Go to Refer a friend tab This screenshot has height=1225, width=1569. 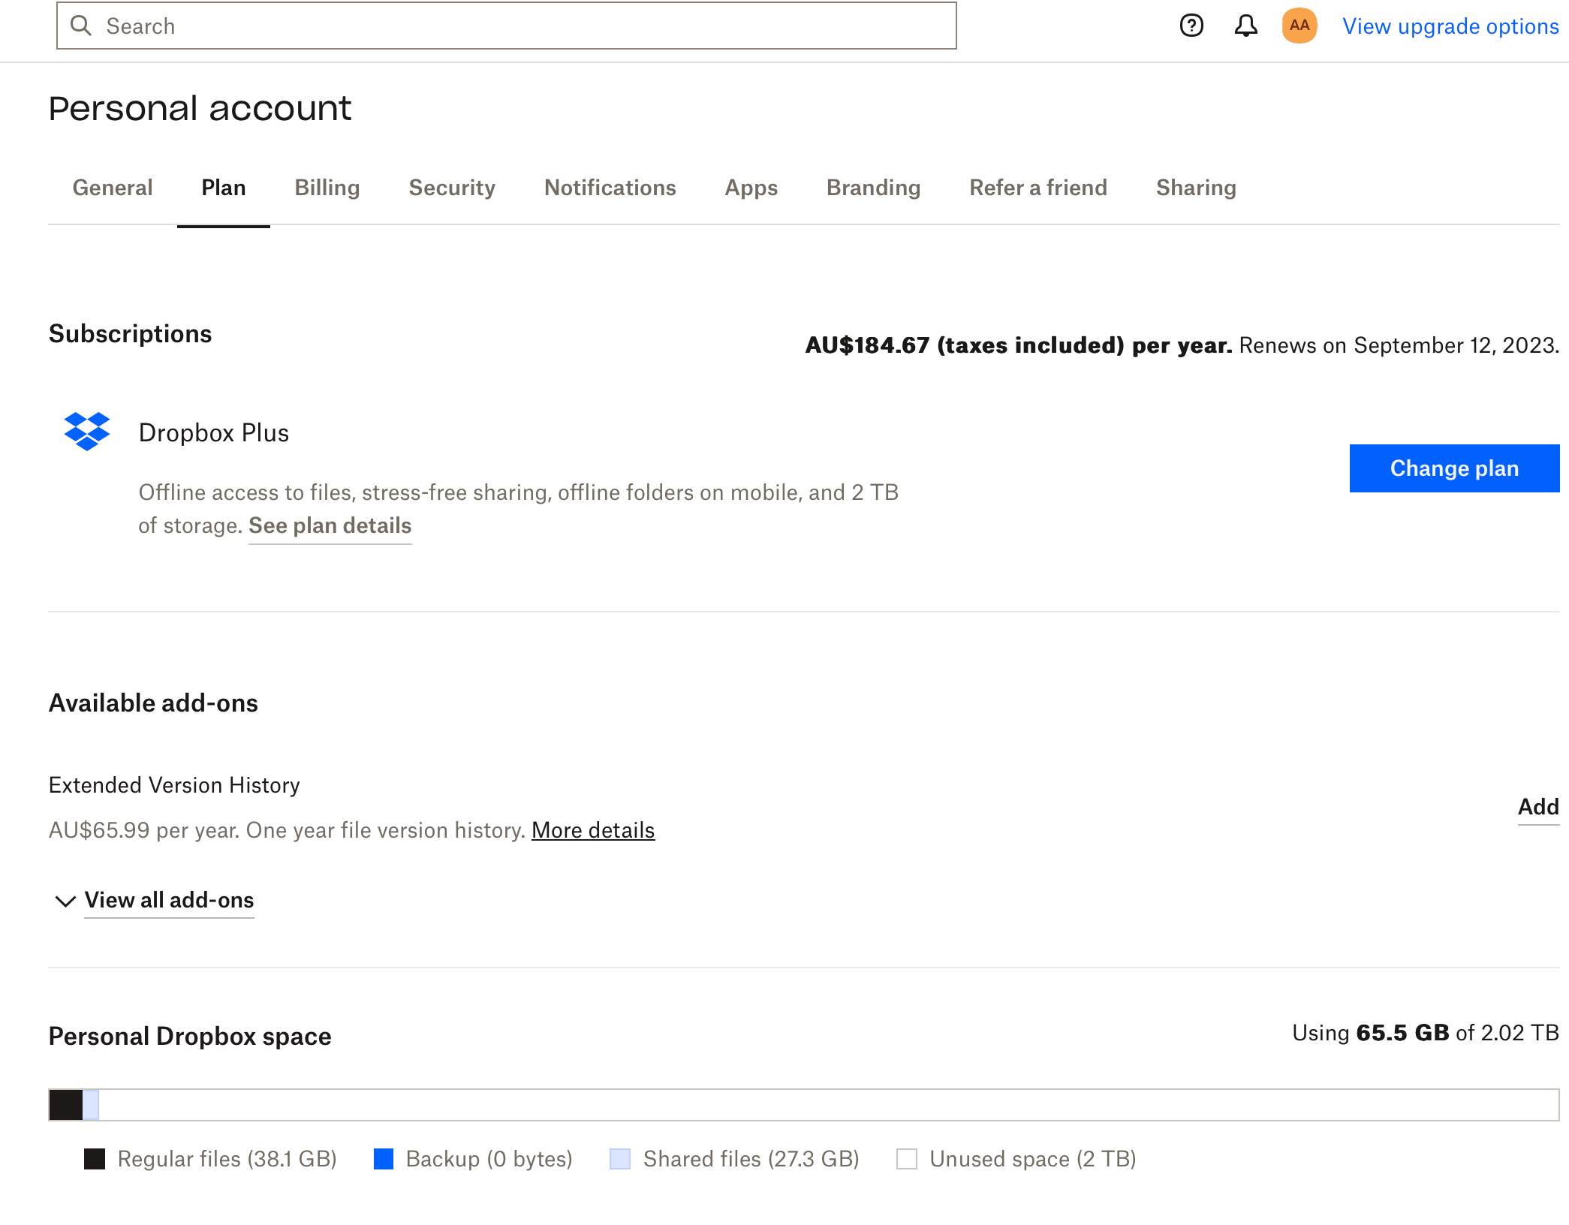1038,188
